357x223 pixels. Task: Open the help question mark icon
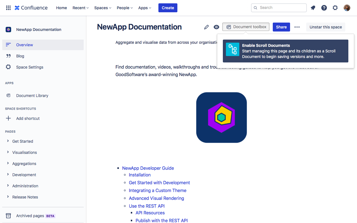pyautogui.click(x=324, y=8)
